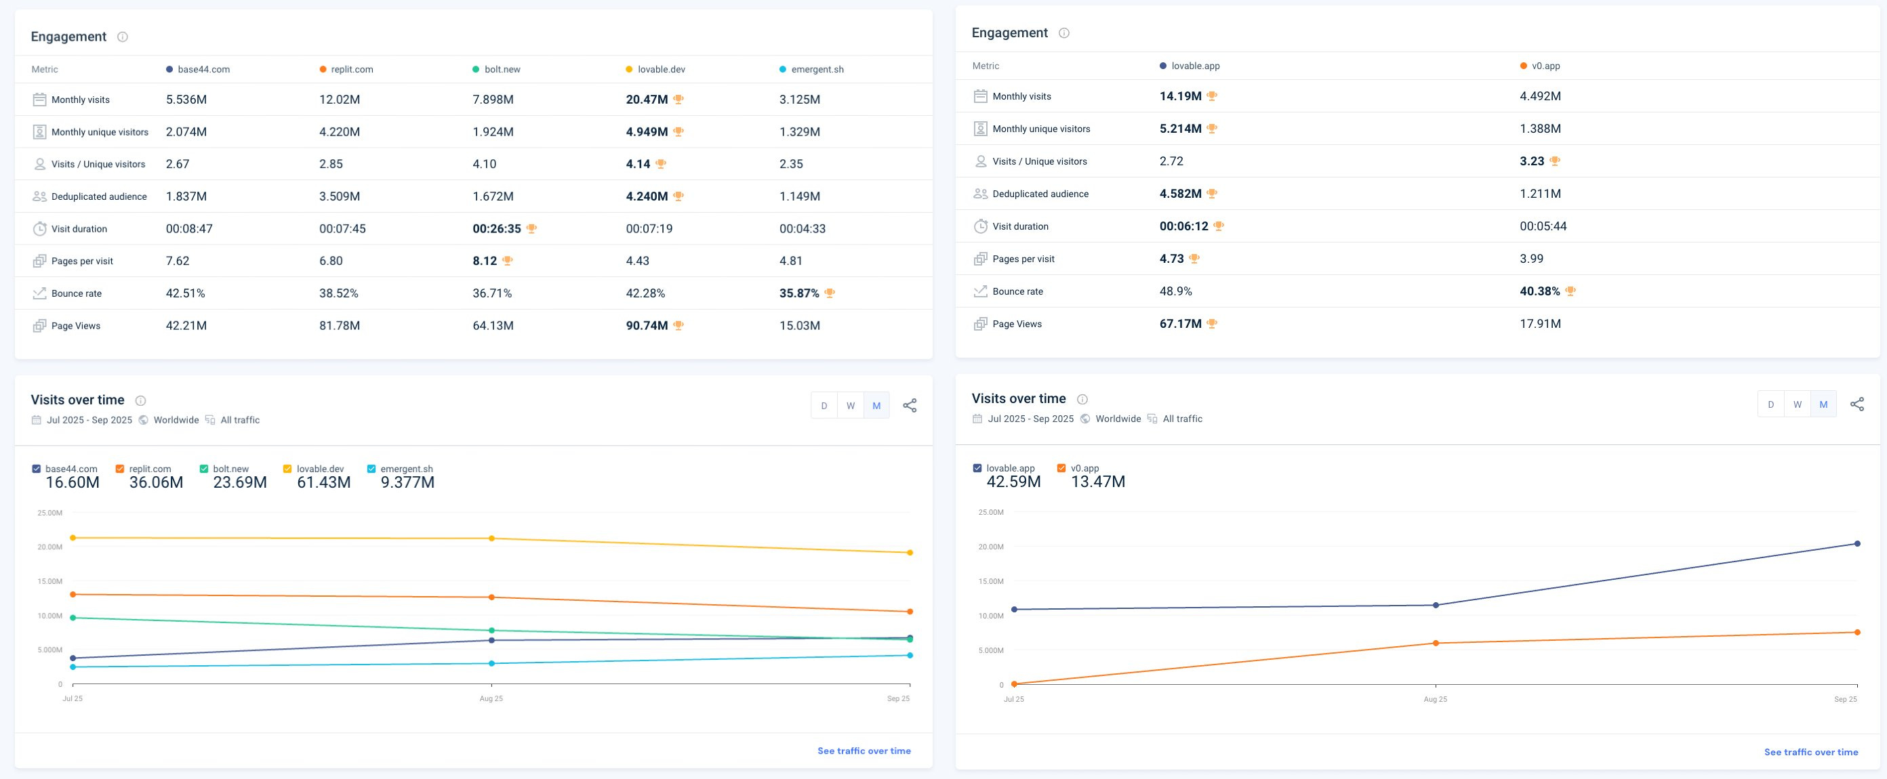Open See traffic over time link, right panel

coord(1810,752)
